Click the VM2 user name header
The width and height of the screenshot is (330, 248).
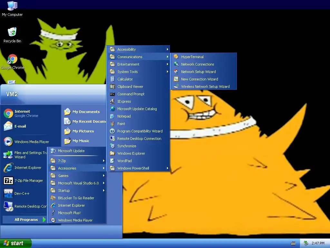pos(12,94)
